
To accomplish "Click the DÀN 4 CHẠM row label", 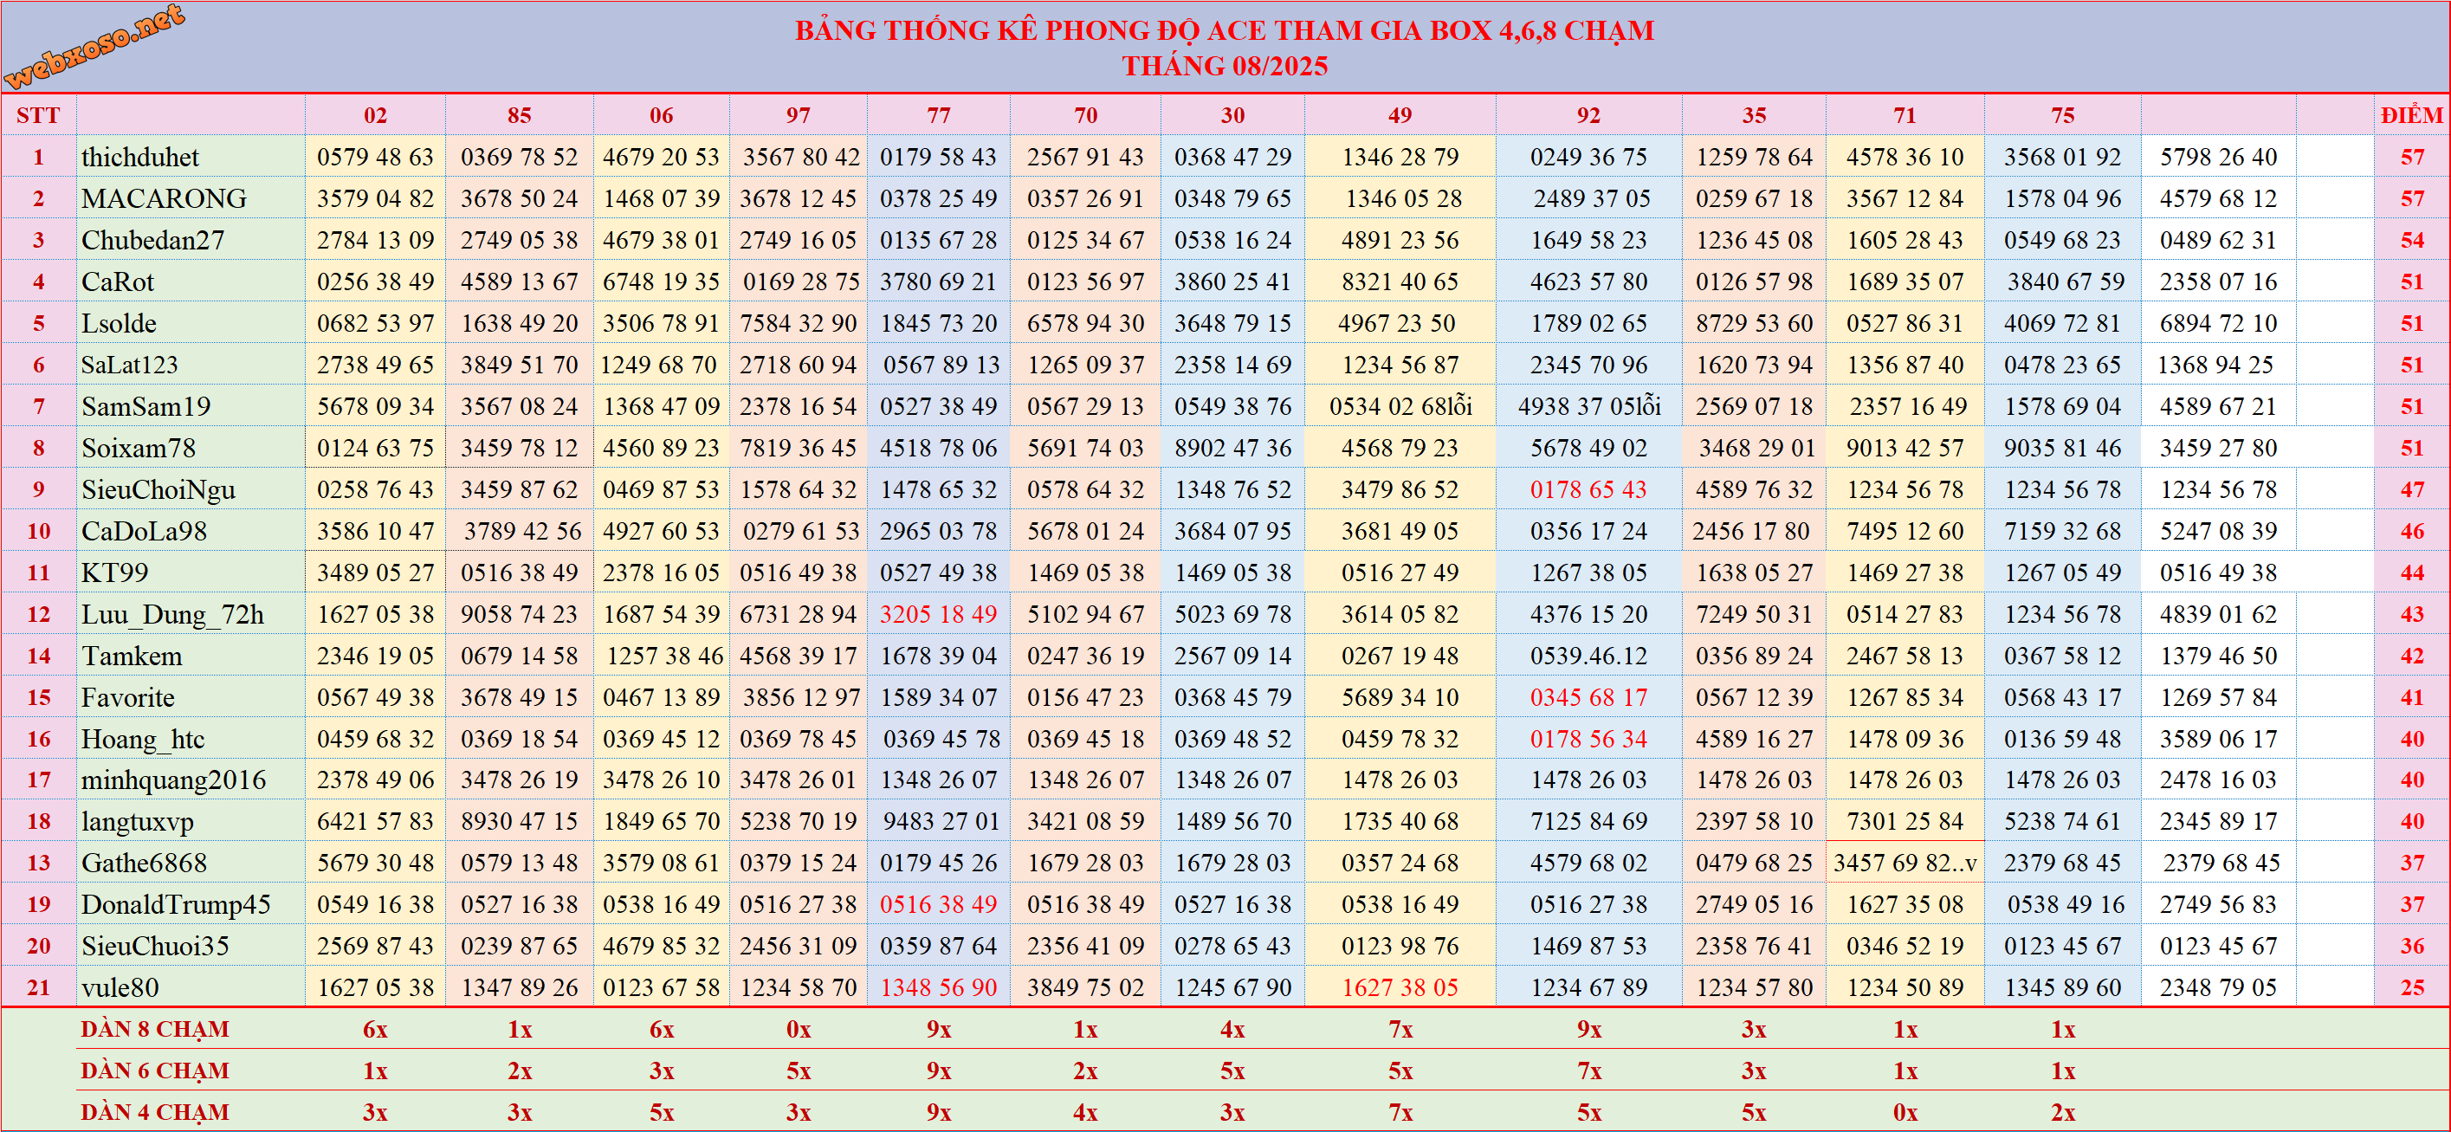I will (154, 1112).
